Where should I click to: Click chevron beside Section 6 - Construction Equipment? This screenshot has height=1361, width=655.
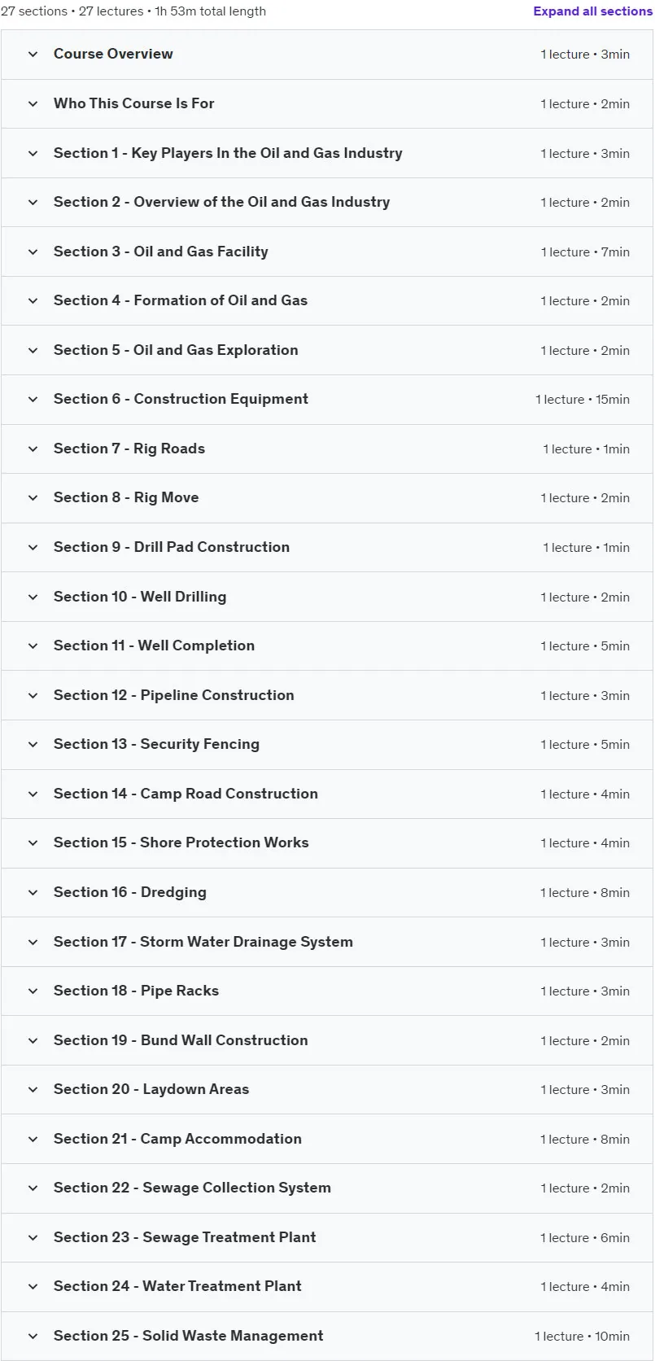[x=33, y=399]
